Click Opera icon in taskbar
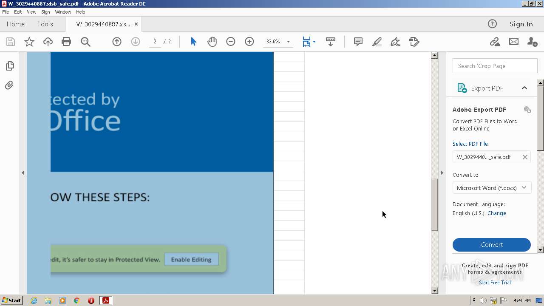The width and height of the screenshot is (544, 306). pos(91,300)
